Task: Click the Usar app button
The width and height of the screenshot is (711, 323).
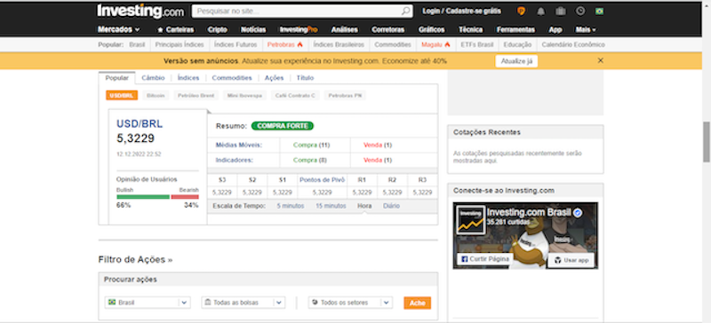Action: click(571, 260)
